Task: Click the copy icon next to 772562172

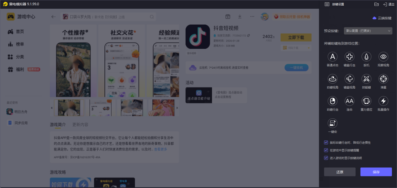Action: pos(248,36)
